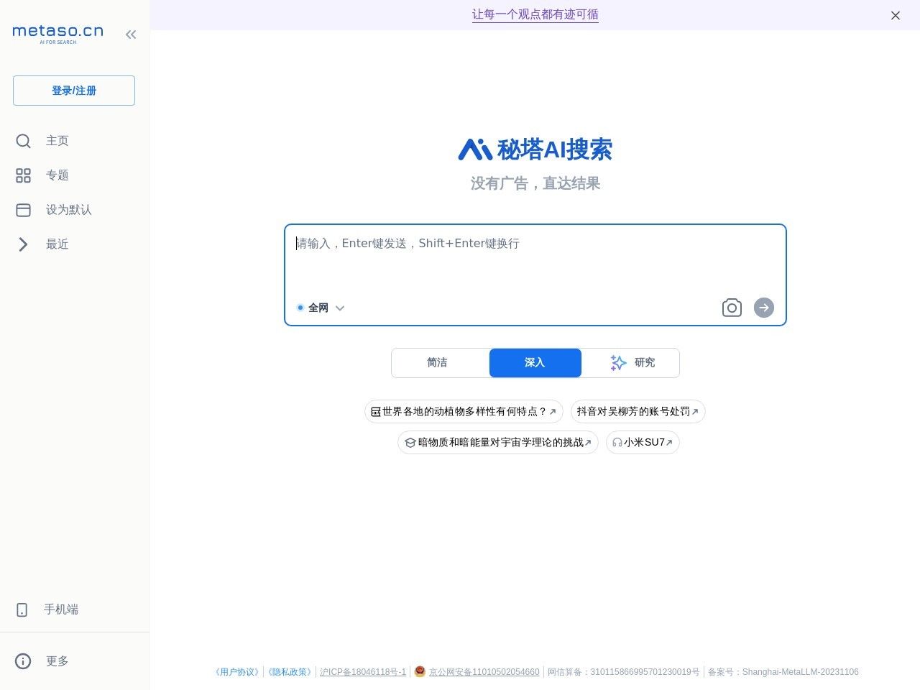Click the 手机端 phone icon
The height and width of the screenshot is (690, 920).
pos(22,609)
